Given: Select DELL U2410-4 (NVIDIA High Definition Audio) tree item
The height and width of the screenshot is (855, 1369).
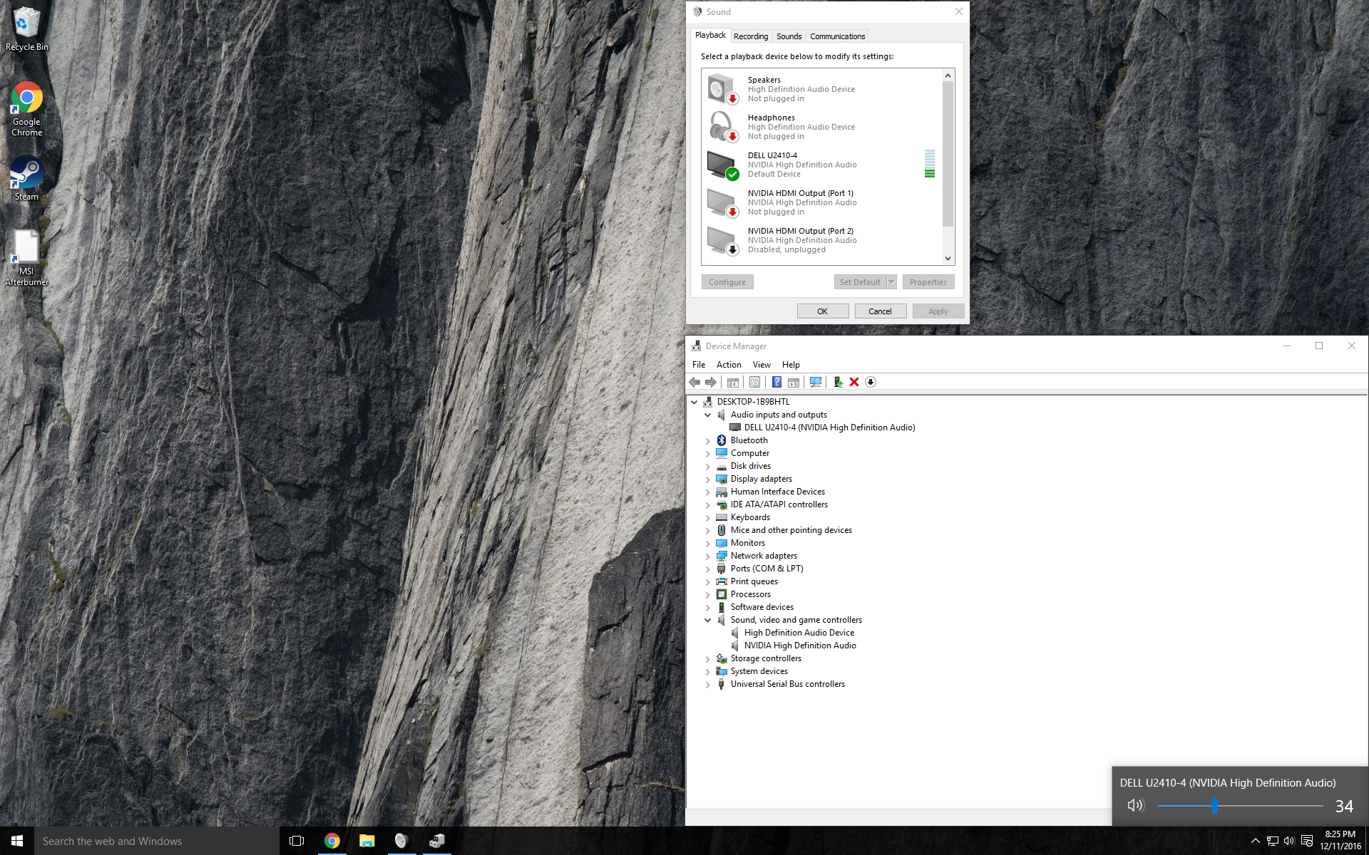Looking at the screenshot, I should tap(829, 427).
